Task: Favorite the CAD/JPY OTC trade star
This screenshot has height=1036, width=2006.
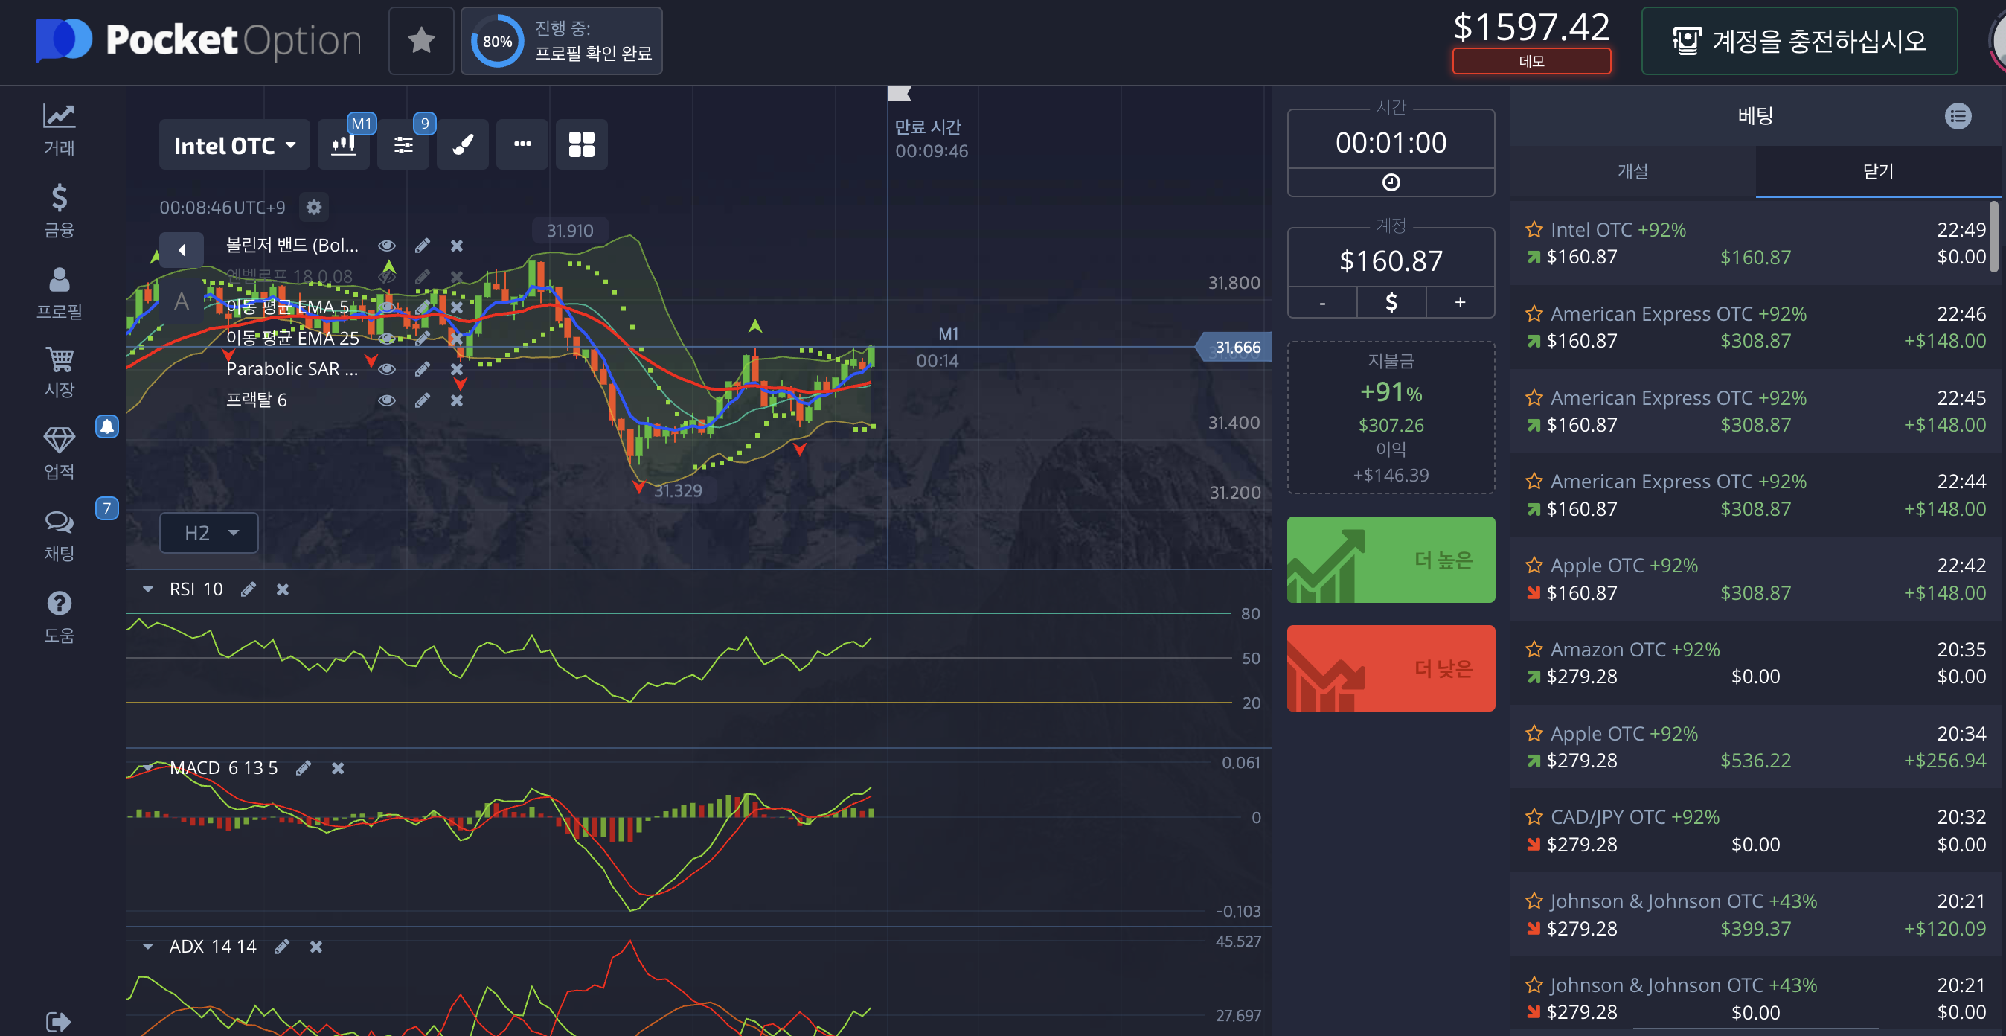Action: coord(1534,816)
